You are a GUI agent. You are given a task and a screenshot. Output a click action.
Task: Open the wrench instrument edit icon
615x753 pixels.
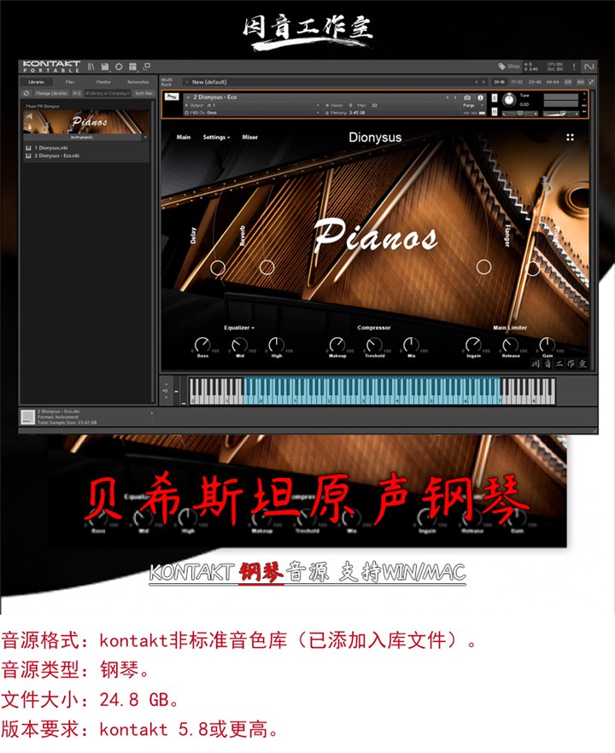point(172,97)
